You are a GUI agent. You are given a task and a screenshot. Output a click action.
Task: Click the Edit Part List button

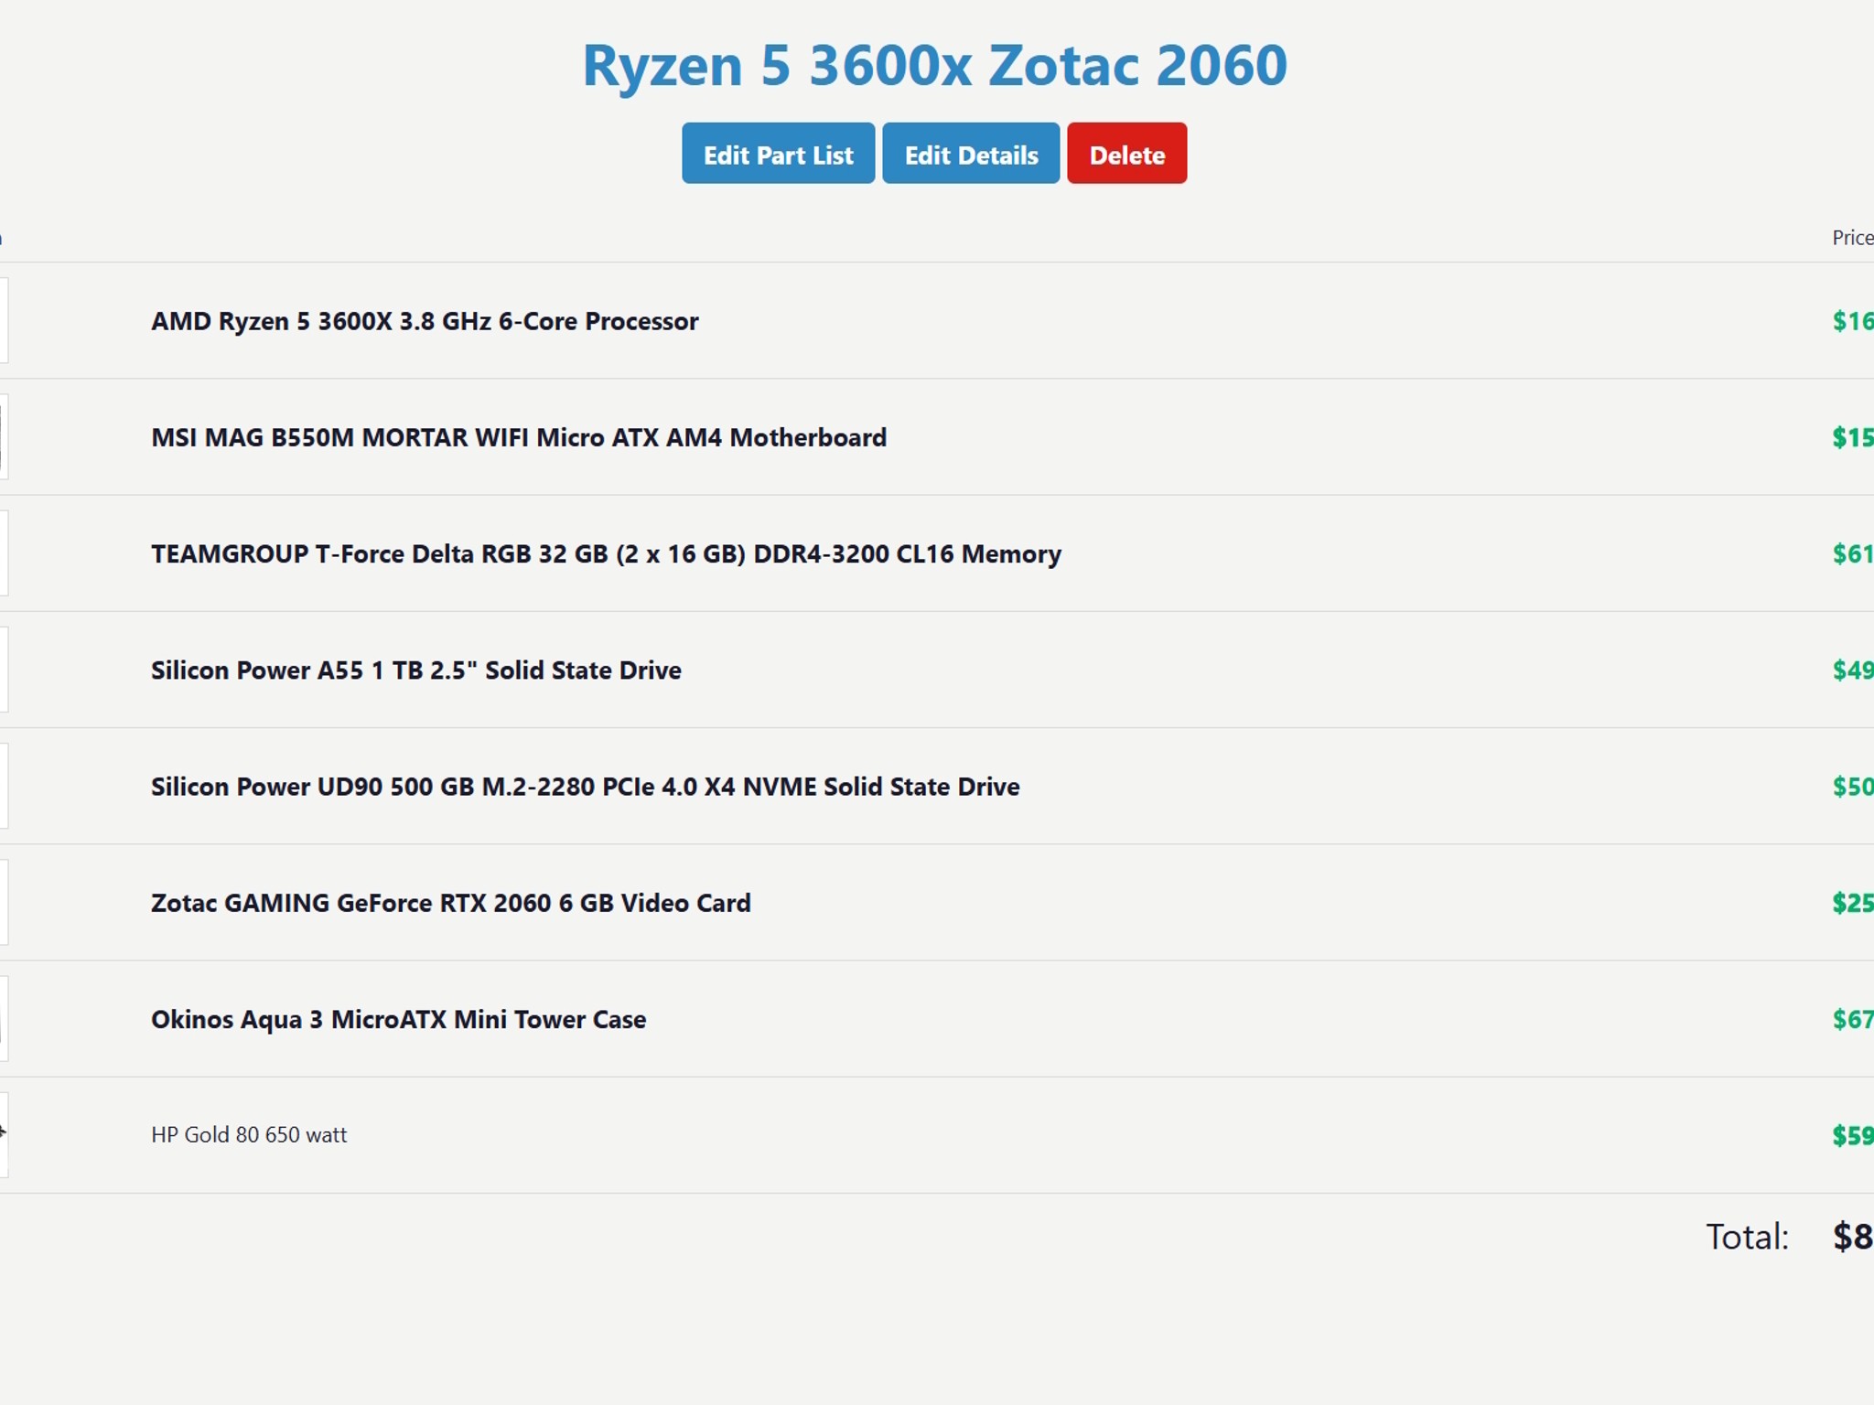click(778, 154)
